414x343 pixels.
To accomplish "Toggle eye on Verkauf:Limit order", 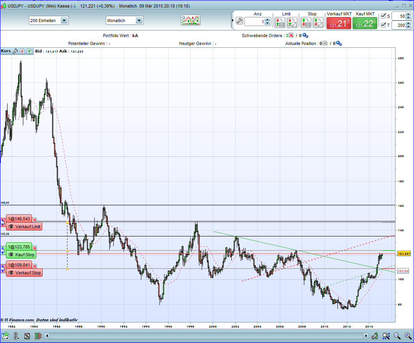I will click(x=11, y=227).
